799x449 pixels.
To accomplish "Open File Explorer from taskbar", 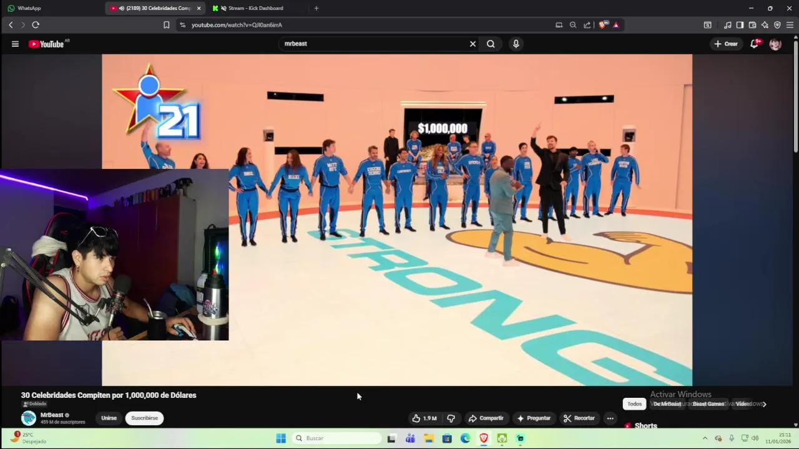I will click(x=429, y=438).
